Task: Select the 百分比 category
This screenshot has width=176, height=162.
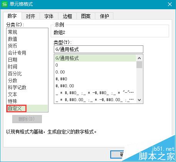Action: pyautogui.click(x=27, y=73)
